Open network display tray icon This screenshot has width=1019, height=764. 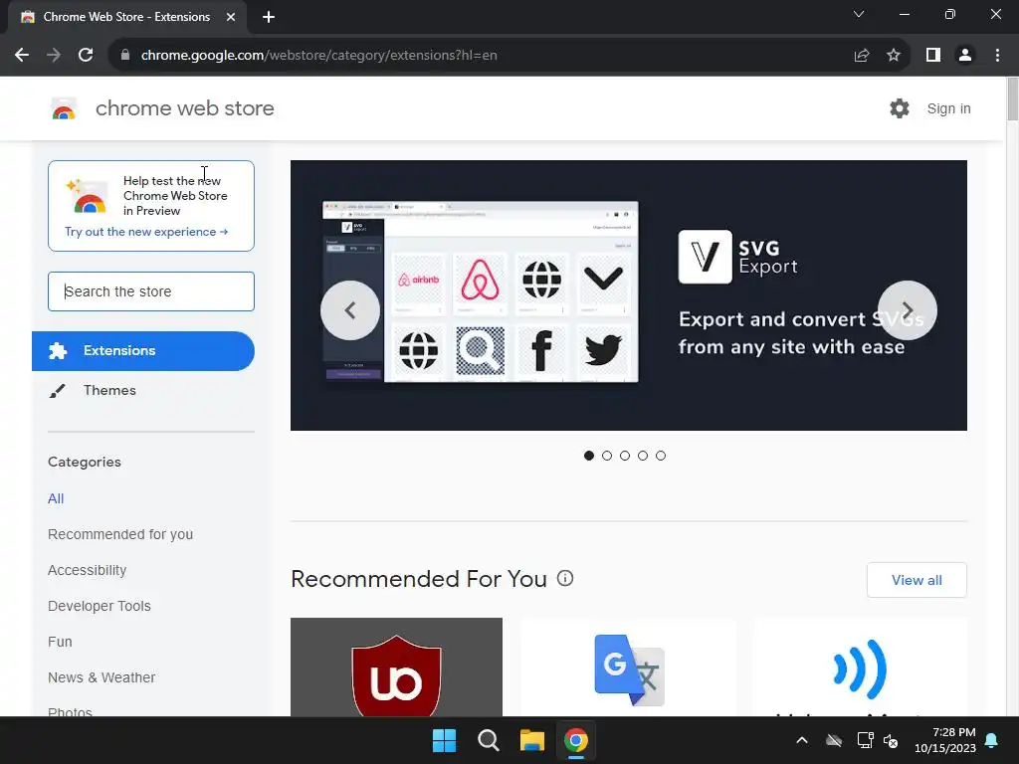[865, 740]
